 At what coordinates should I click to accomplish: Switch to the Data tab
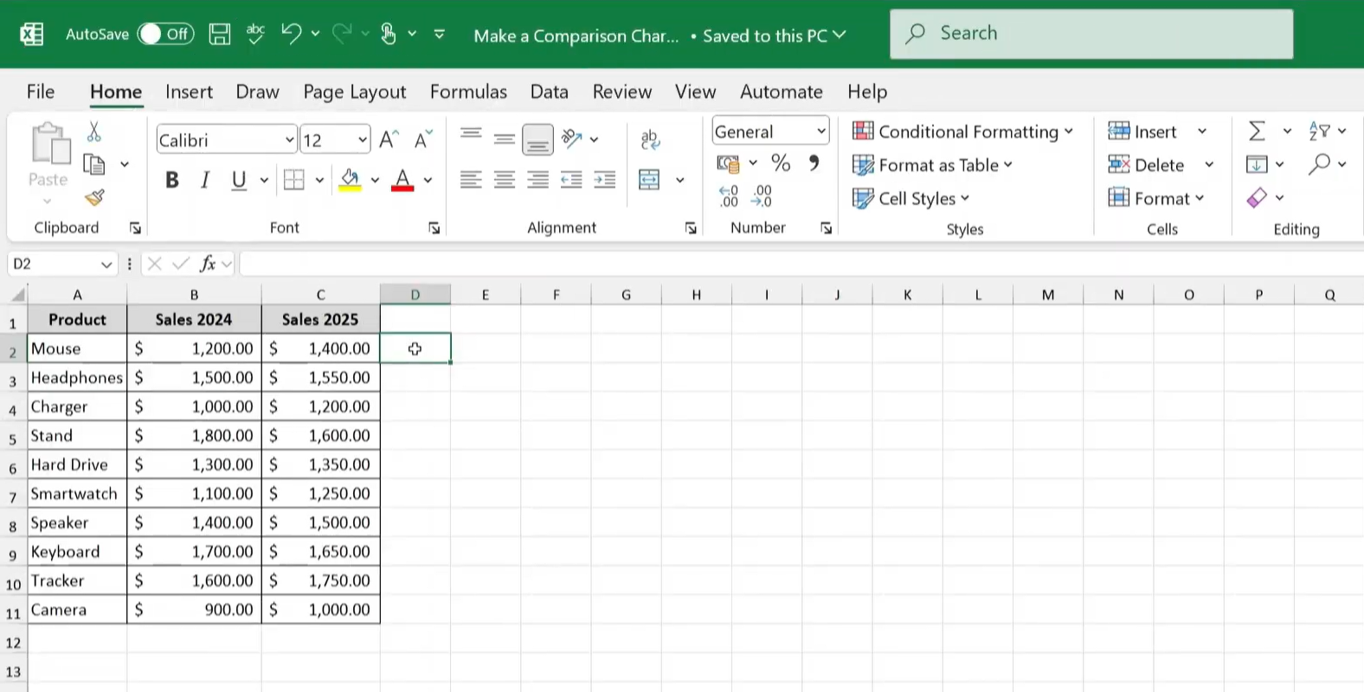click(549, 92)
